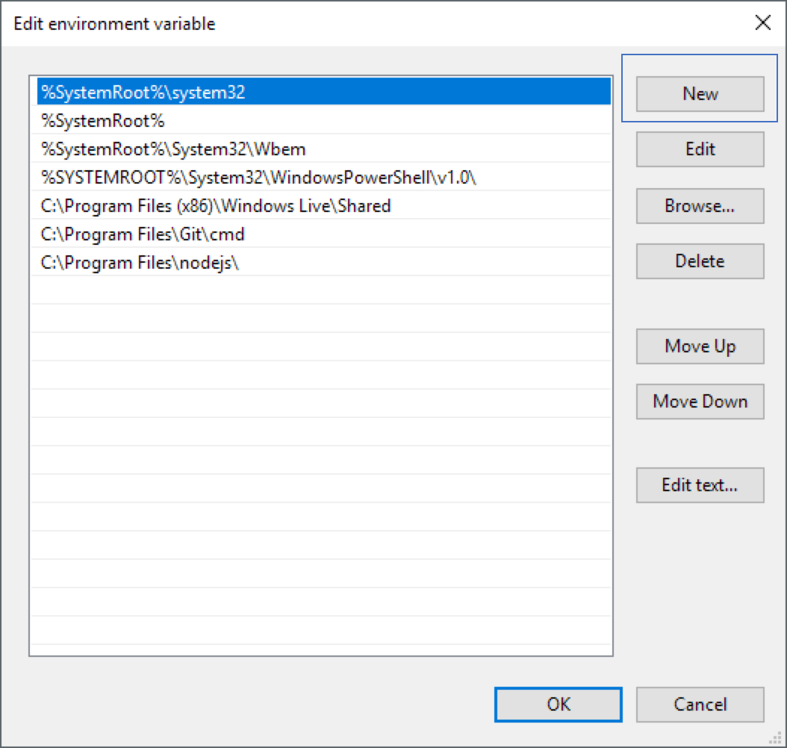Select the Git cmd path entry
The image size is (787, 748).
coord(142,234)
